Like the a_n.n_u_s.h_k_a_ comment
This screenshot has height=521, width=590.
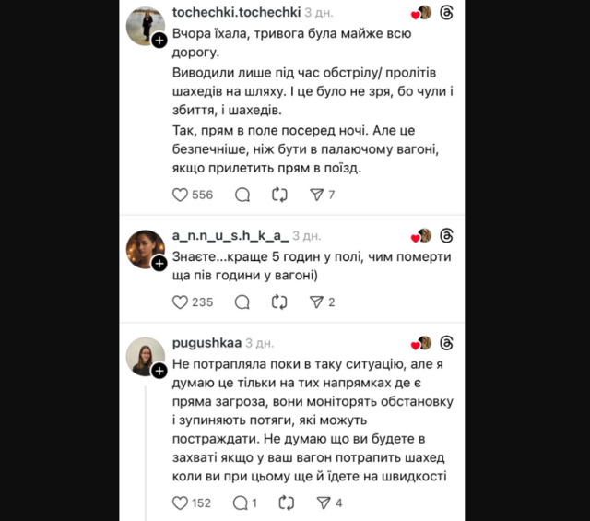pos(181,302)
